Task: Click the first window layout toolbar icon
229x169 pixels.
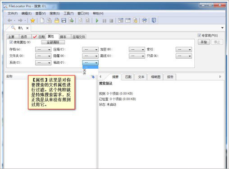Action: tap(120, 20)
